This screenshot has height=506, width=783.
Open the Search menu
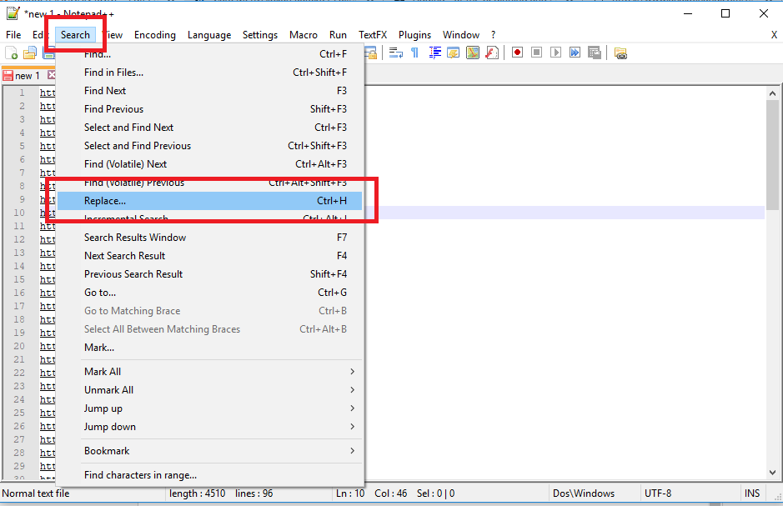pyautogui.click(x=75, y=35)
